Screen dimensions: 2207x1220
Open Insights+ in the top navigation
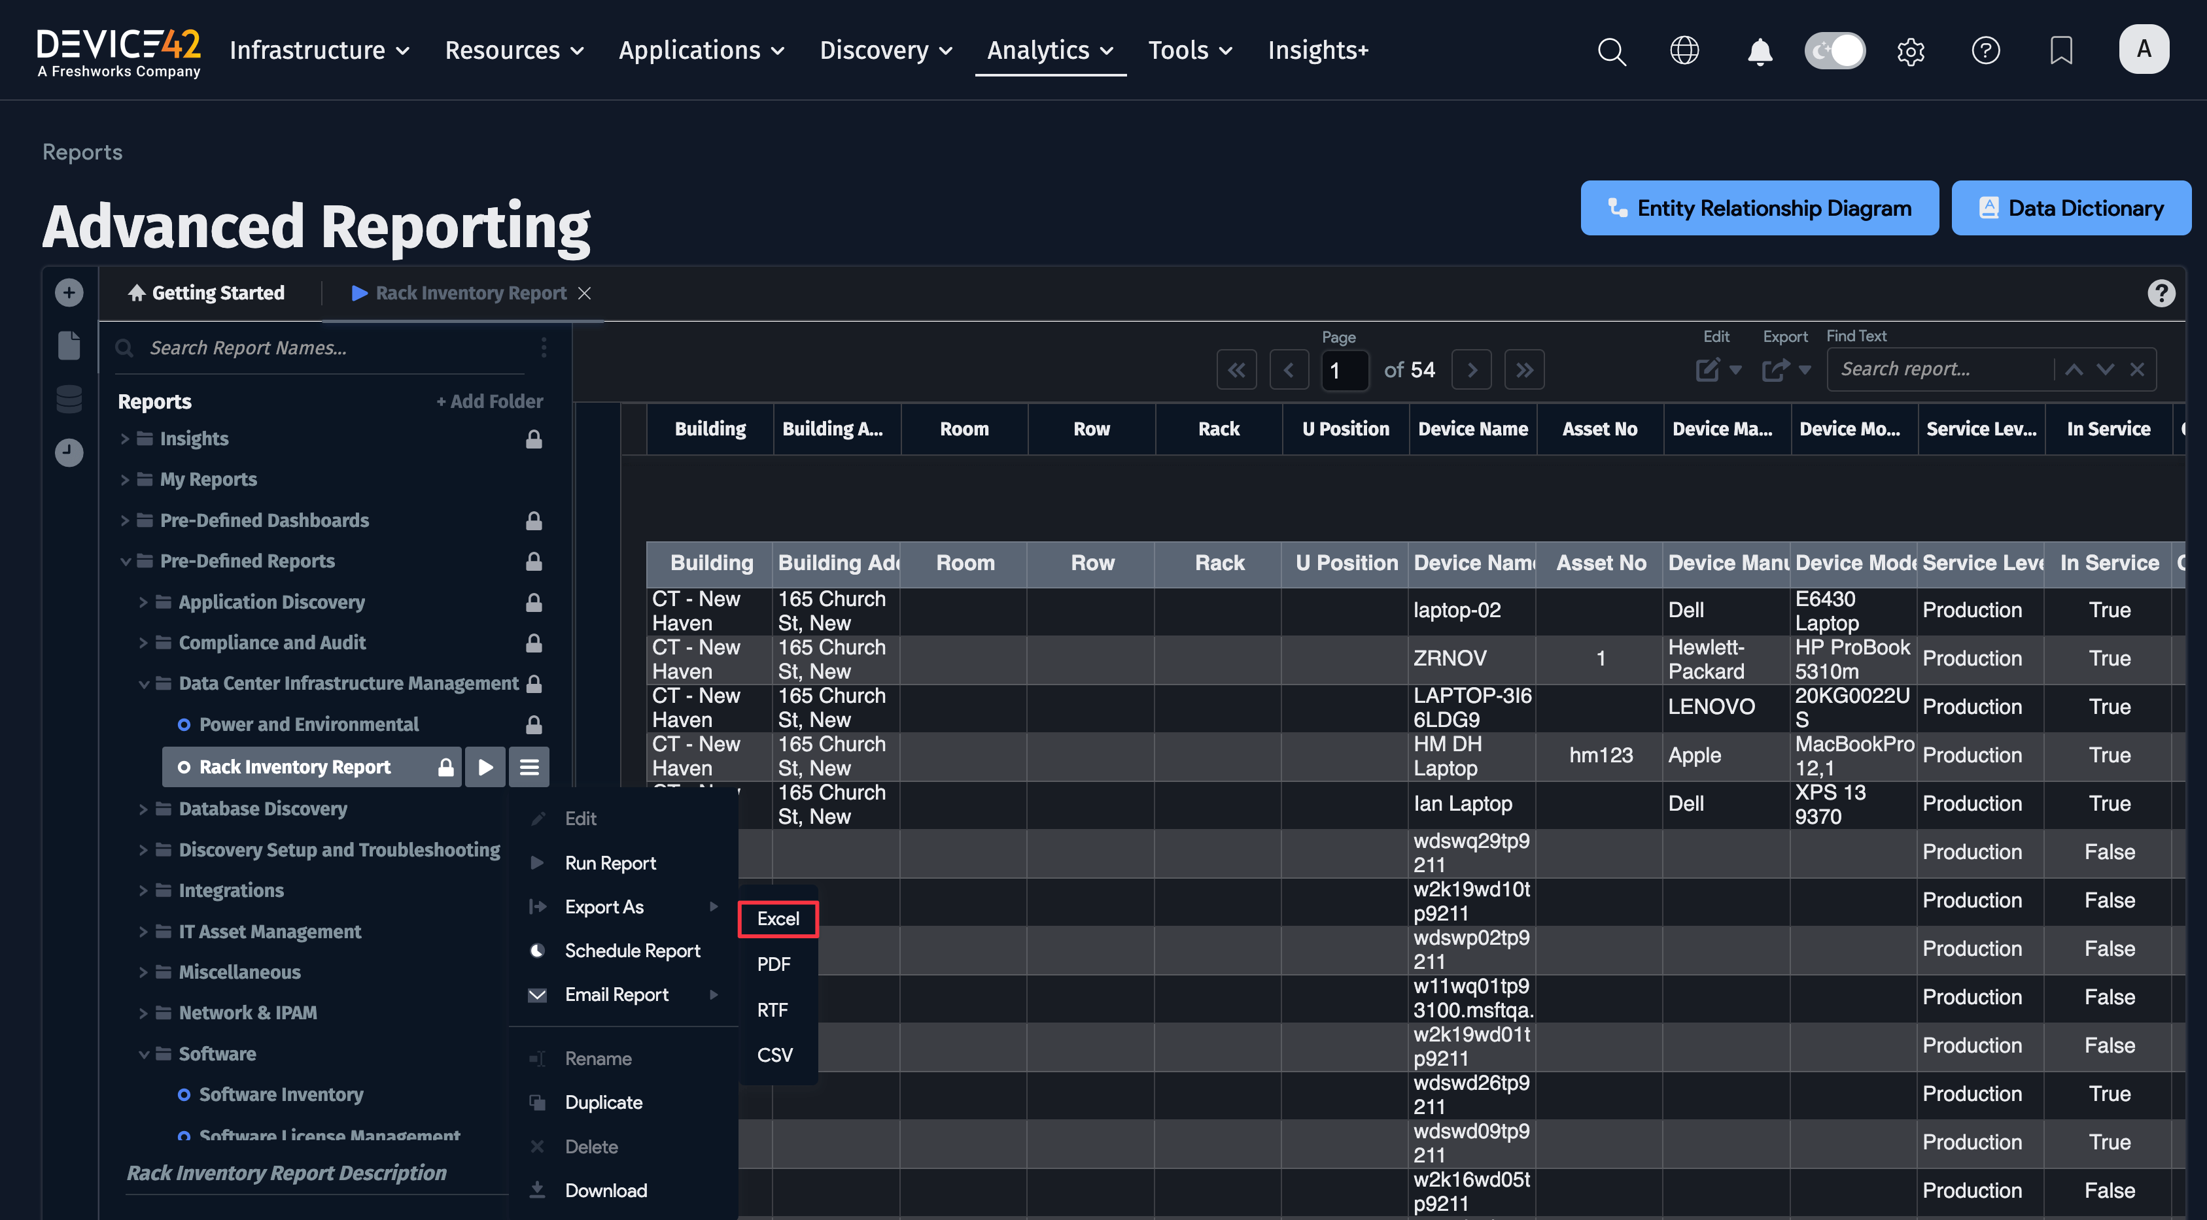pyautogui.click(x=1317, y=50)
